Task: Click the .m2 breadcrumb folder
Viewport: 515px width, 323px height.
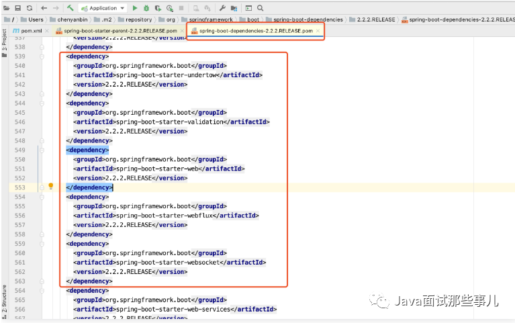Action: [x=103, y=19]
